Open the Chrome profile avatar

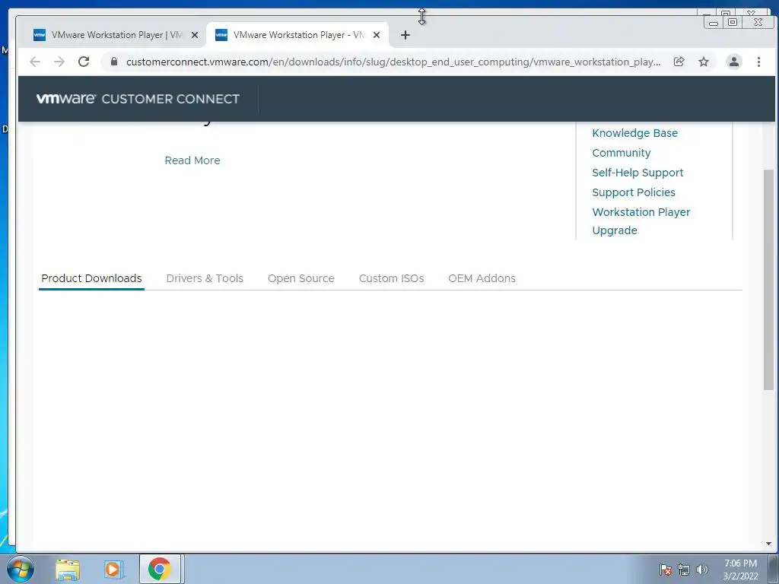[x=734, y=62]
